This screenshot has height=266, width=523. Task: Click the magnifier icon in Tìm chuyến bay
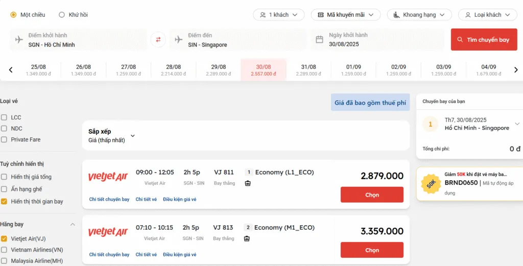tap(460, 40)
